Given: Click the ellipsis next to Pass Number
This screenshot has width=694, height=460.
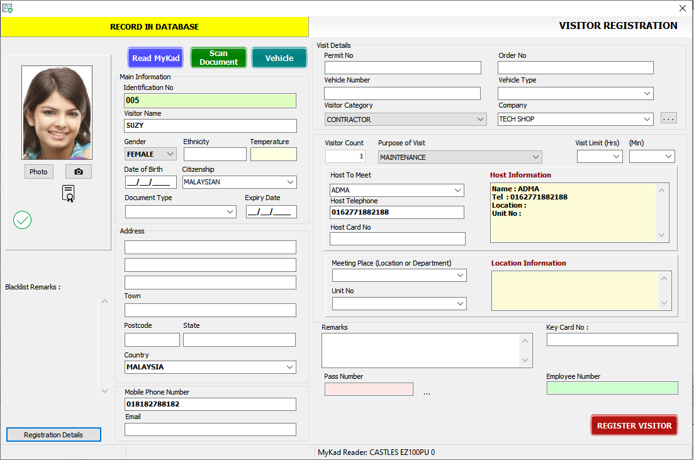Looking at the screenshot, I should [x=427, y=393].
